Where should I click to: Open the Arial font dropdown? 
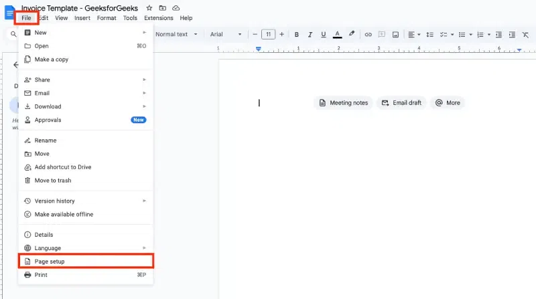226,34
